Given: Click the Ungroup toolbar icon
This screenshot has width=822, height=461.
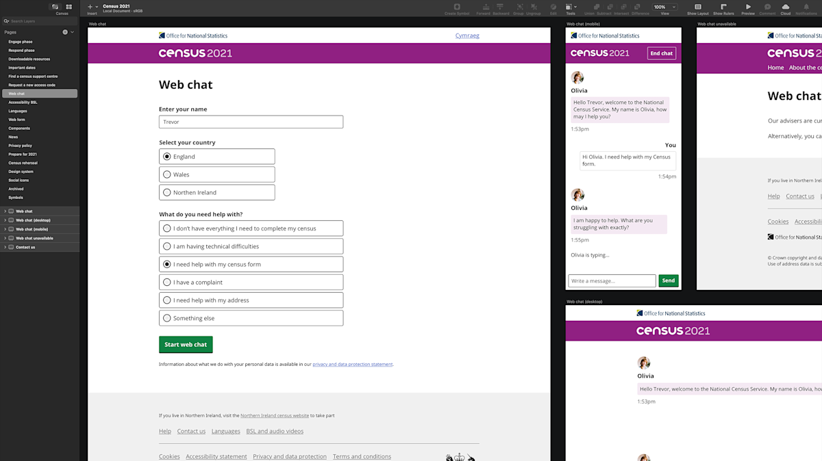Looking at the screenshot, I should 533,6.
